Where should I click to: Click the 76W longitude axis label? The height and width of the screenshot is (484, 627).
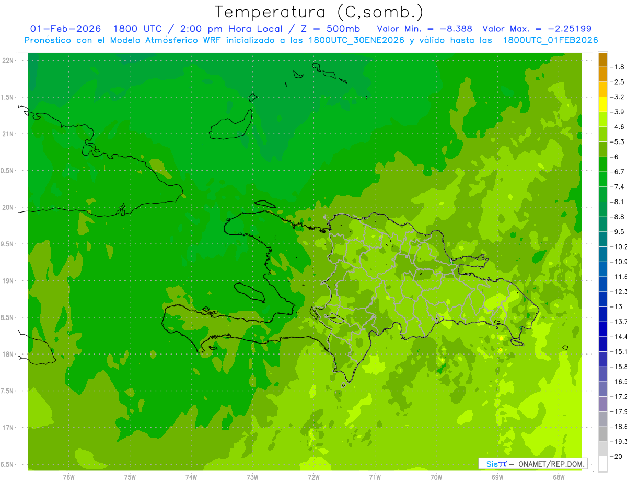(68, 477)
